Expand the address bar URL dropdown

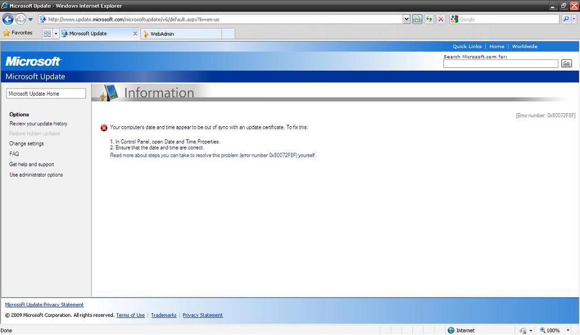point(406,19)
